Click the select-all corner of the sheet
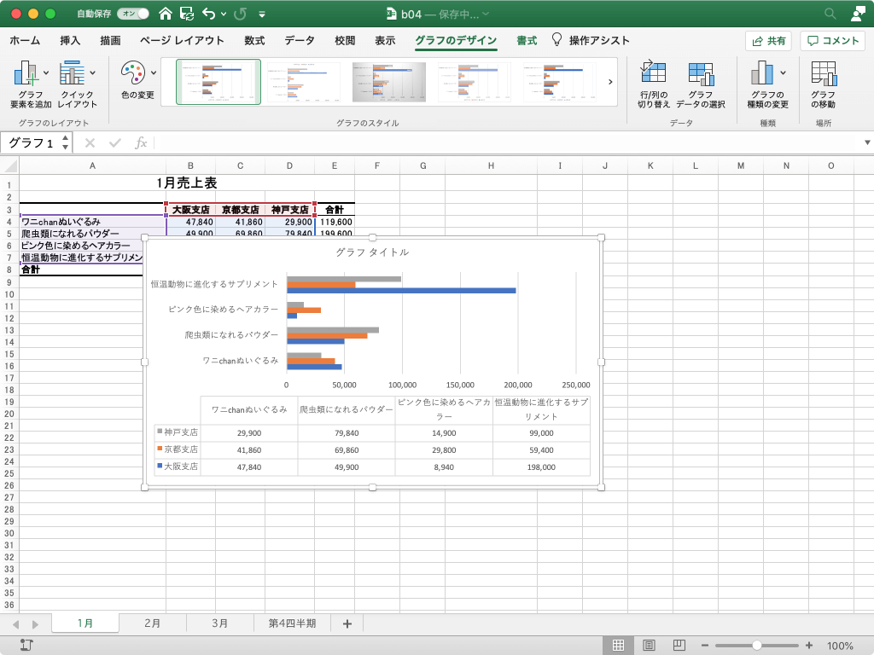Screen dimensions: 874x655 pyautogui.click(x=9, y=165)
